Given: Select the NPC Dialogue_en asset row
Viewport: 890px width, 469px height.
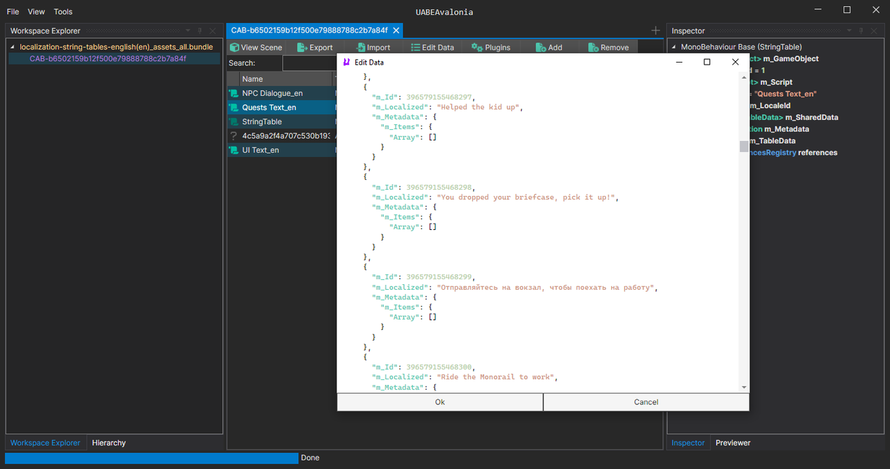Looking at the screenshot, I should point(282,93).
